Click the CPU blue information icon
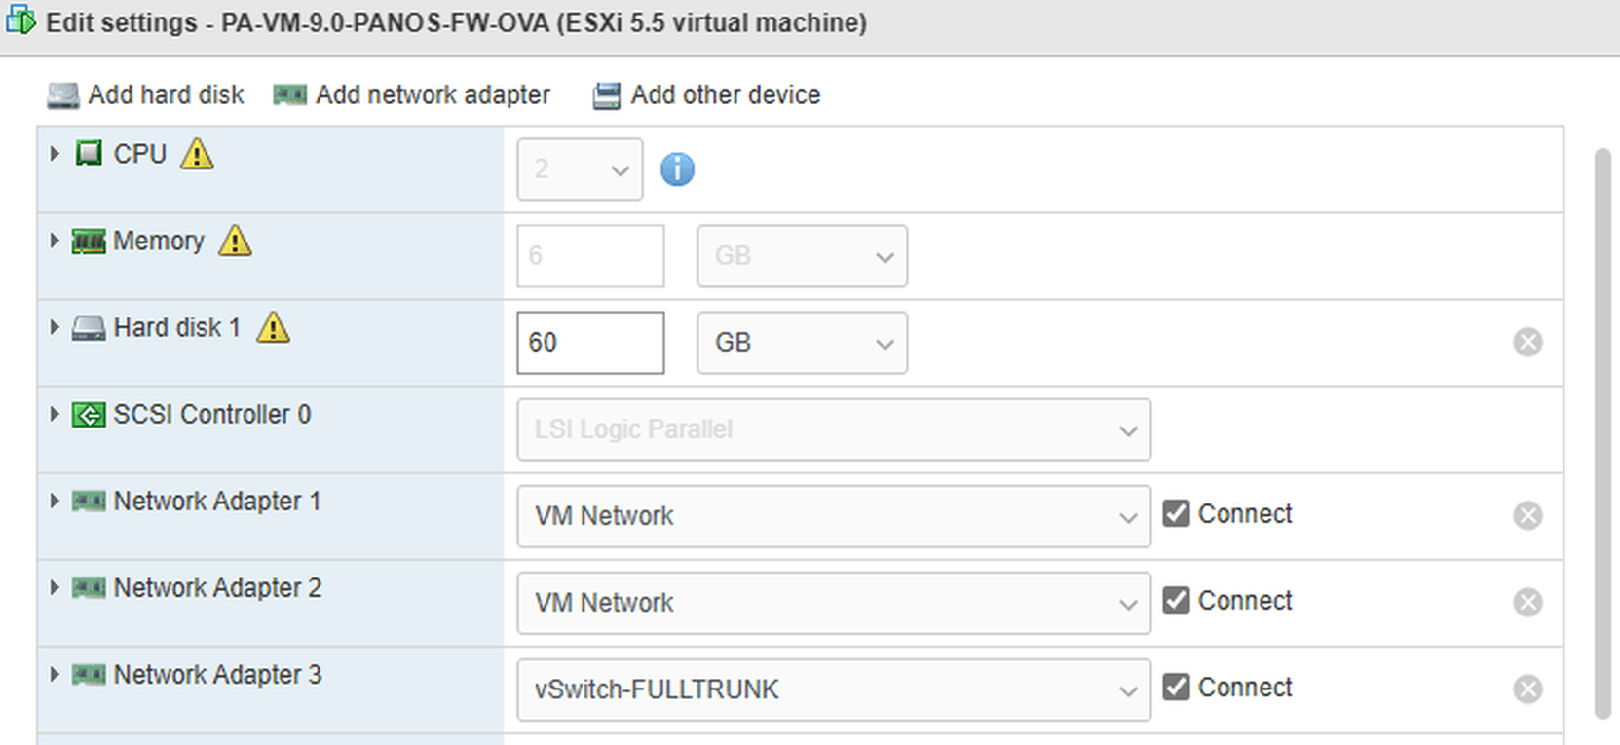1620x745 pixels. [677, 169]
